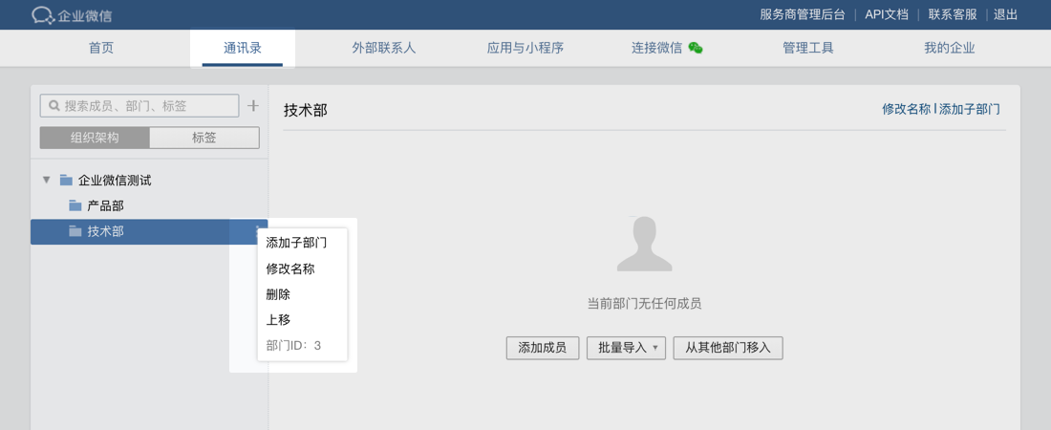This screenshot has width=1051, height=430.
Task: Click the 从其他部门移入 button
Action: [728, 348]
